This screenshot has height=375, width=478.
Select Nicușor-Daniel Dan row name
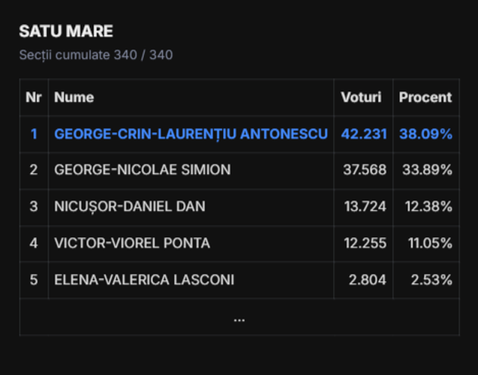point(130,206)
